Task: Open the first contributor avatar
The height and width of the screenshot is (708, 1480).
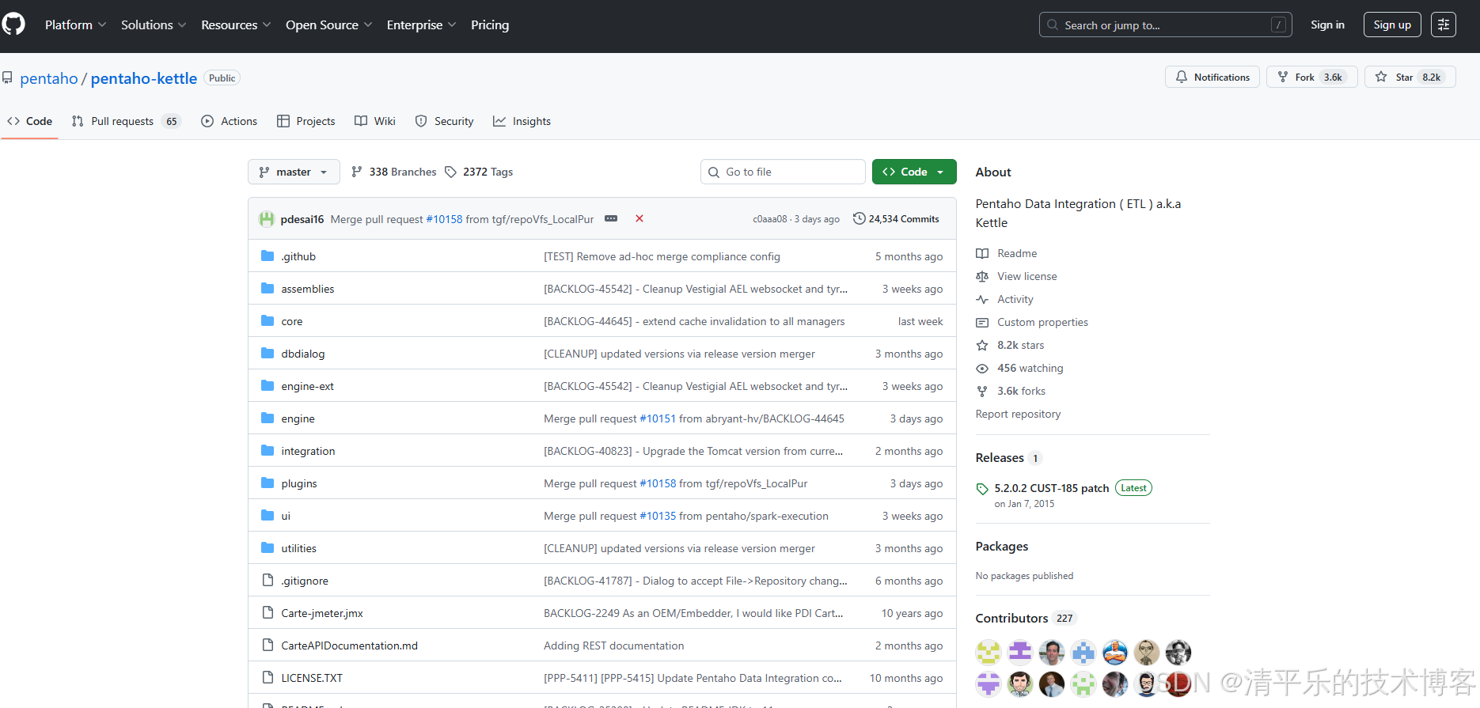Action: pos(989,652)
